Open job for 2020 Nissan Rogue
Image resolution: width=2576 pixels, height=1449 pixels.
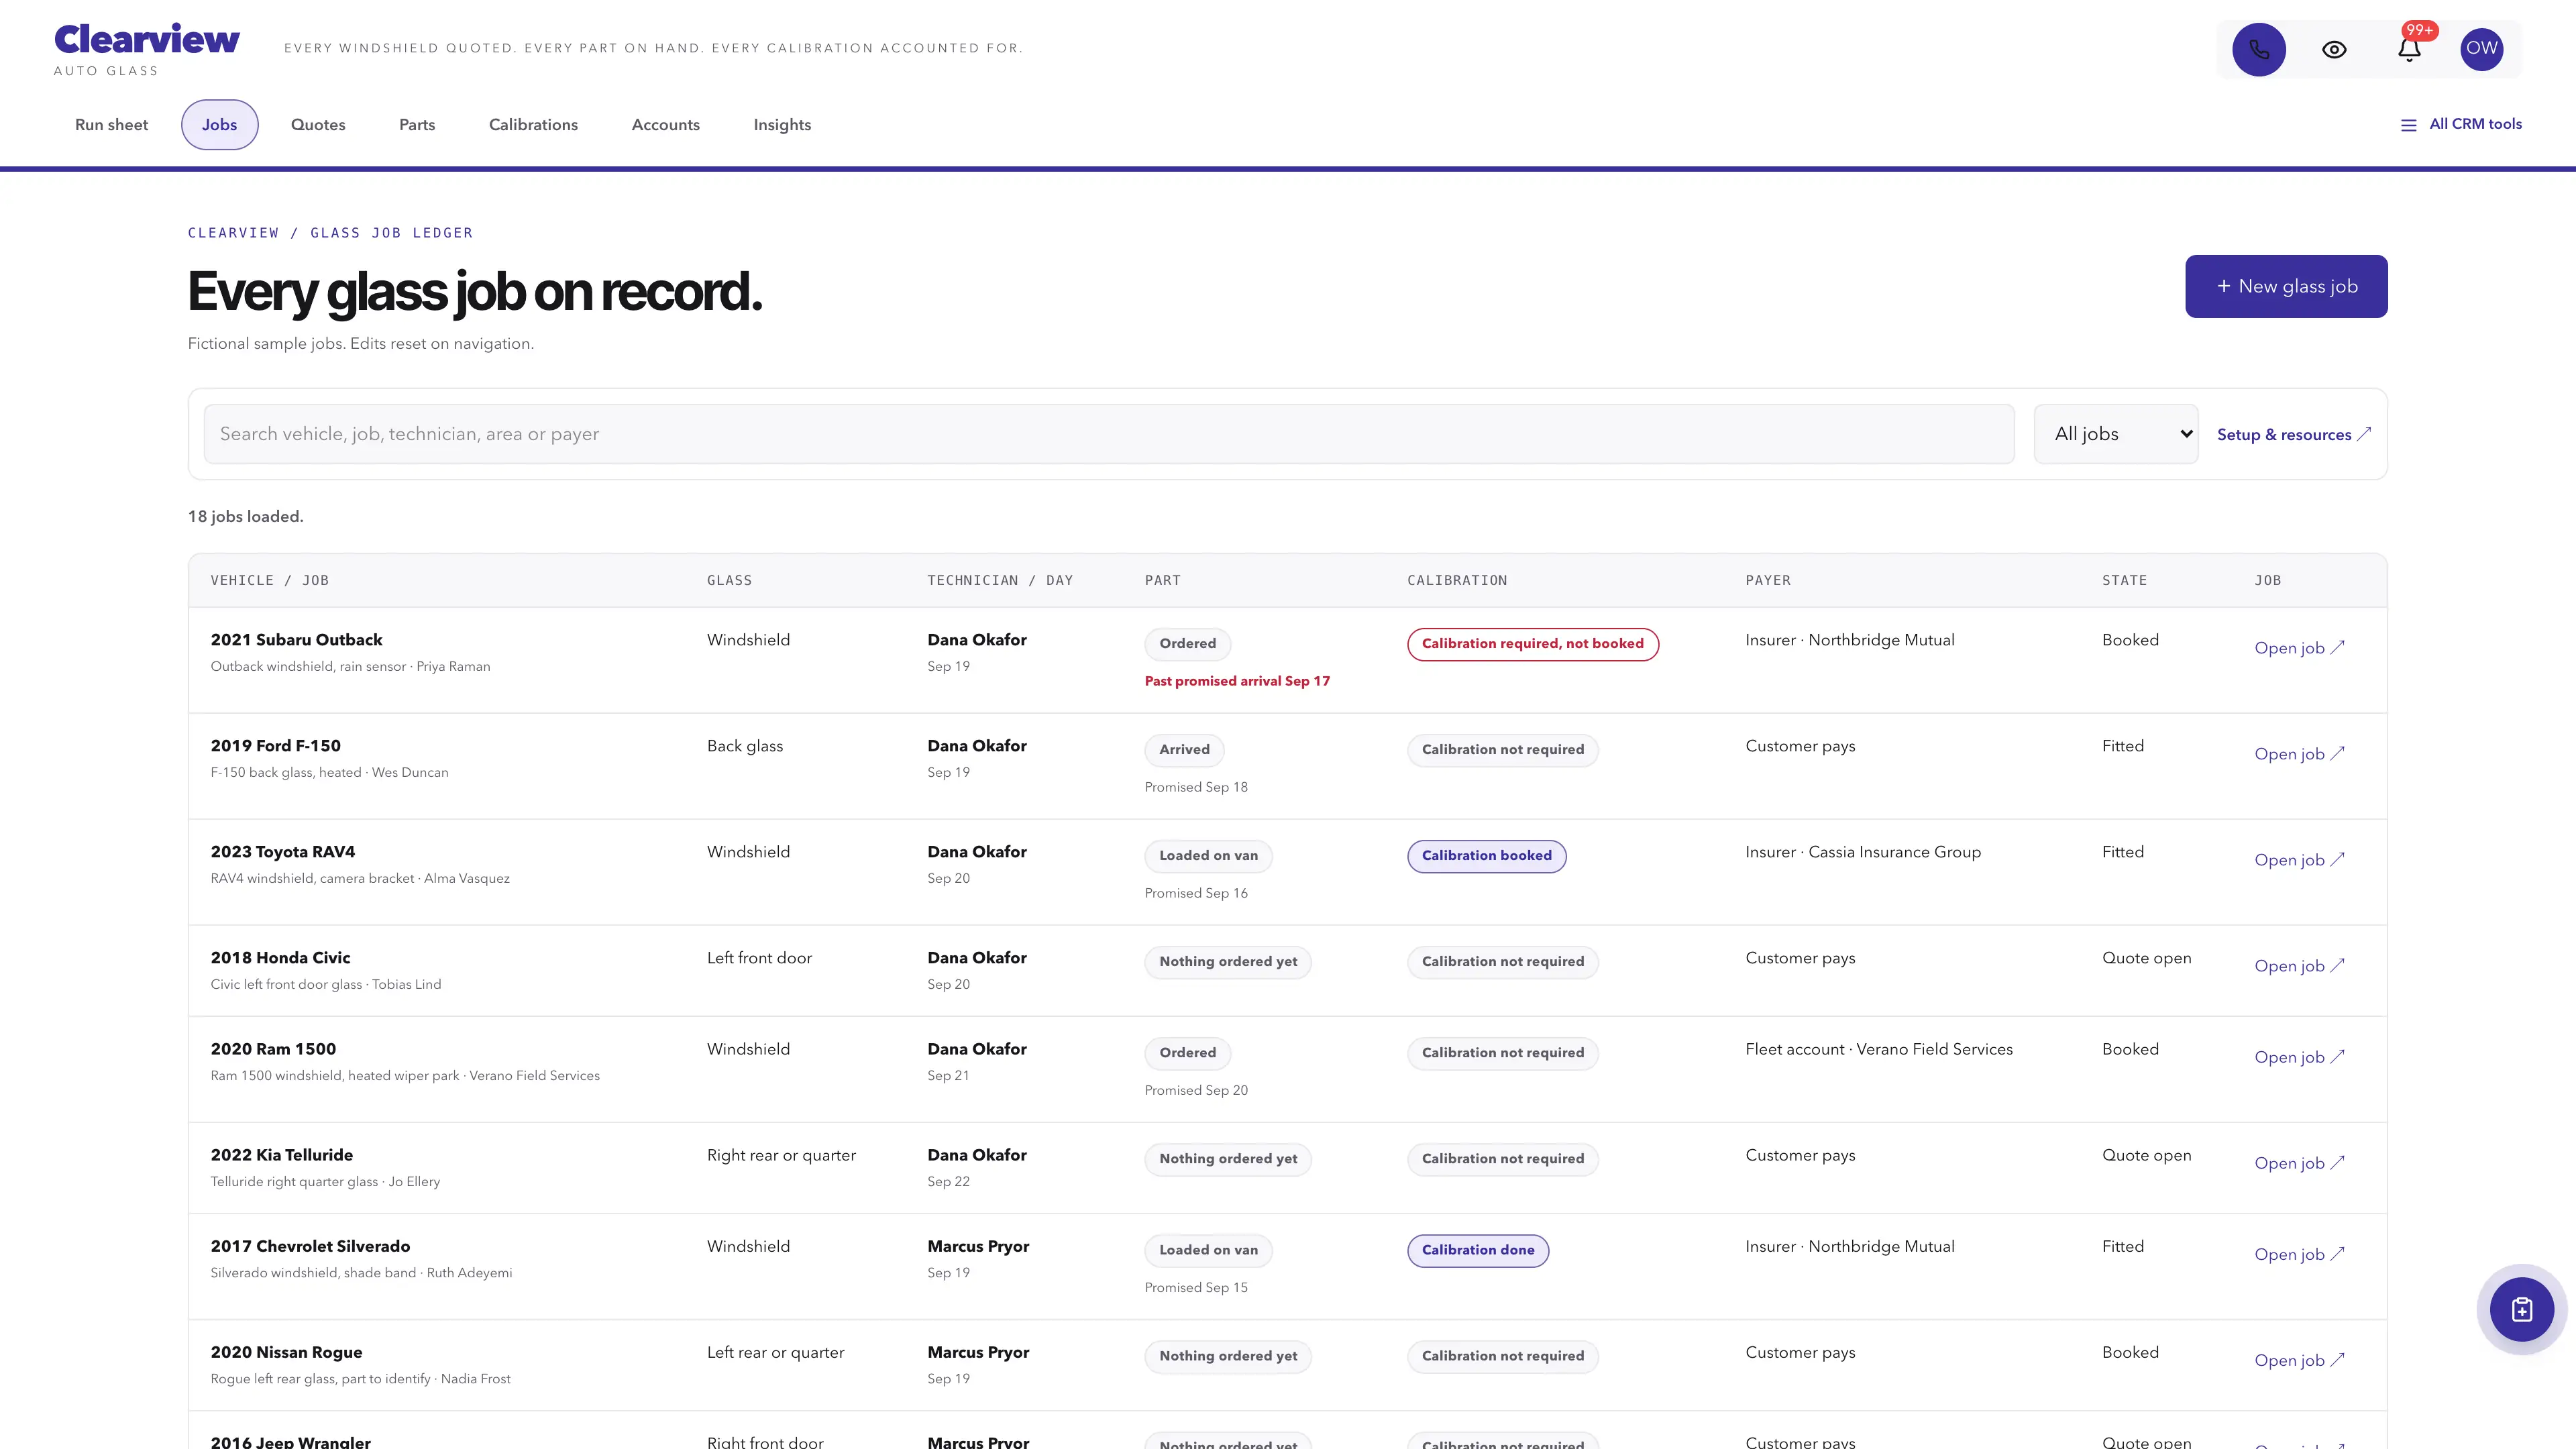pyautogui.click(x=2299, y=1360)
